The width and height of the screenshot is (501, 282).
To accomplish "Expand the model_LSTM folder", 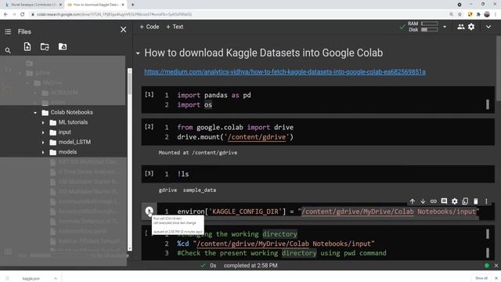I will click(x=43, y=143).
